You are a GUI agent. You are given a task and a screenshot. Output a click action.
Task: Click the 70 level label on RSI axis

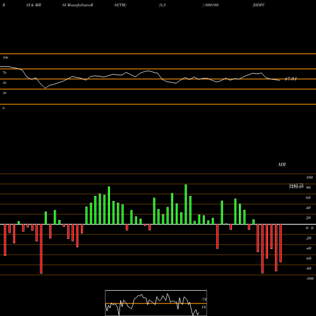coord(4,73)
